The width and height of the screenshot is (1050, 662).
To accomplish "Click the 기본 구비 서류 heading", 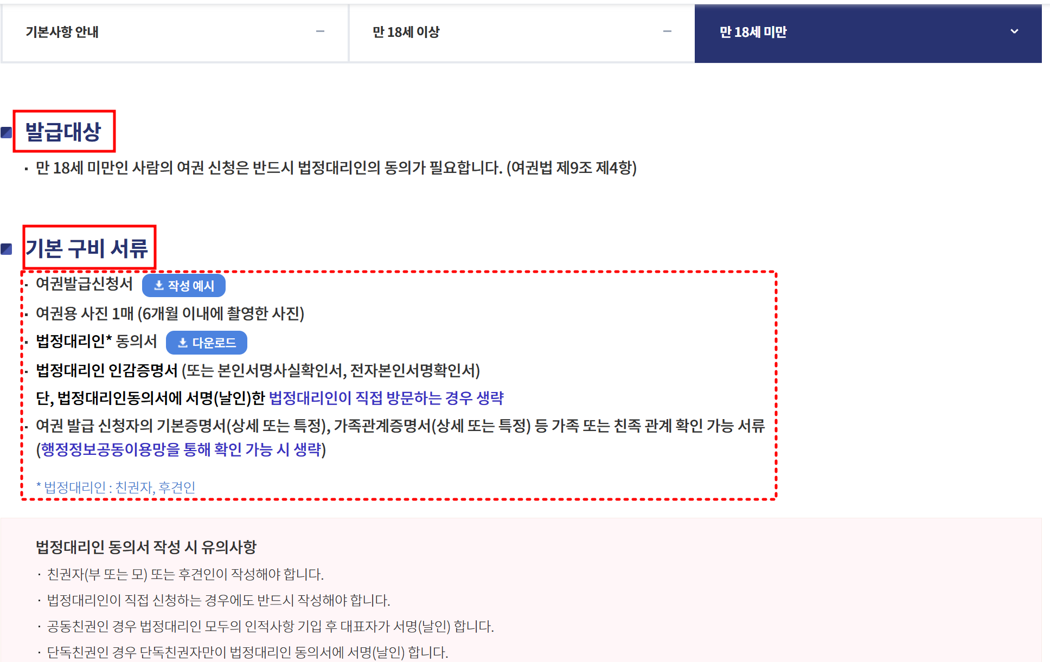I will coord(87,248).
